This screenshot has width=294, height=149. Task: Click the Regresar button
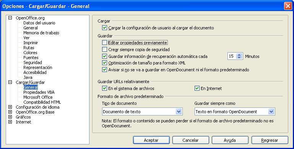pos(270,140)
